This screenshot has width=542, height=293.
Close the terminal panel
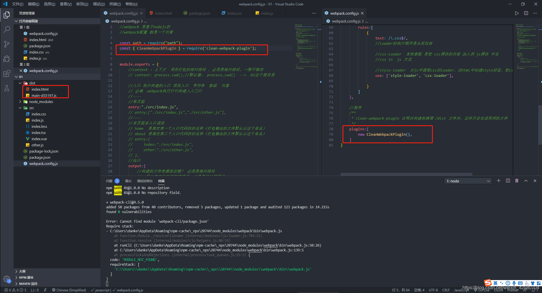(x=535, y=181)
